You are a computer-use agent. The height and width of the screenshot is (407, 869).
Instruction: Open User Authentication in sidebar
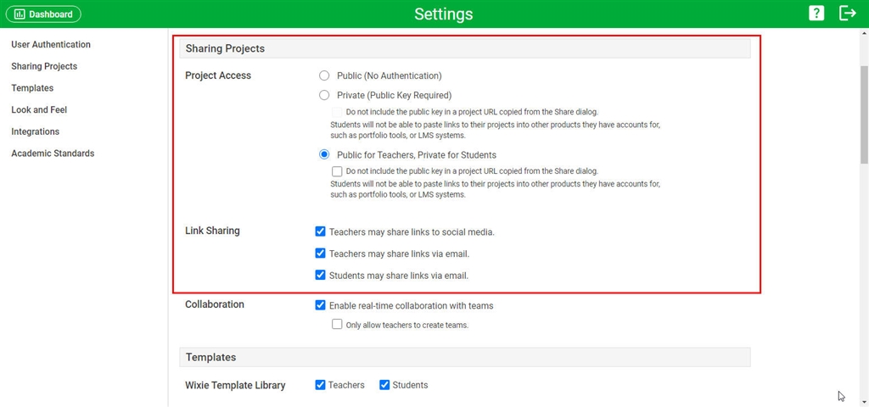tap(51, 44)
